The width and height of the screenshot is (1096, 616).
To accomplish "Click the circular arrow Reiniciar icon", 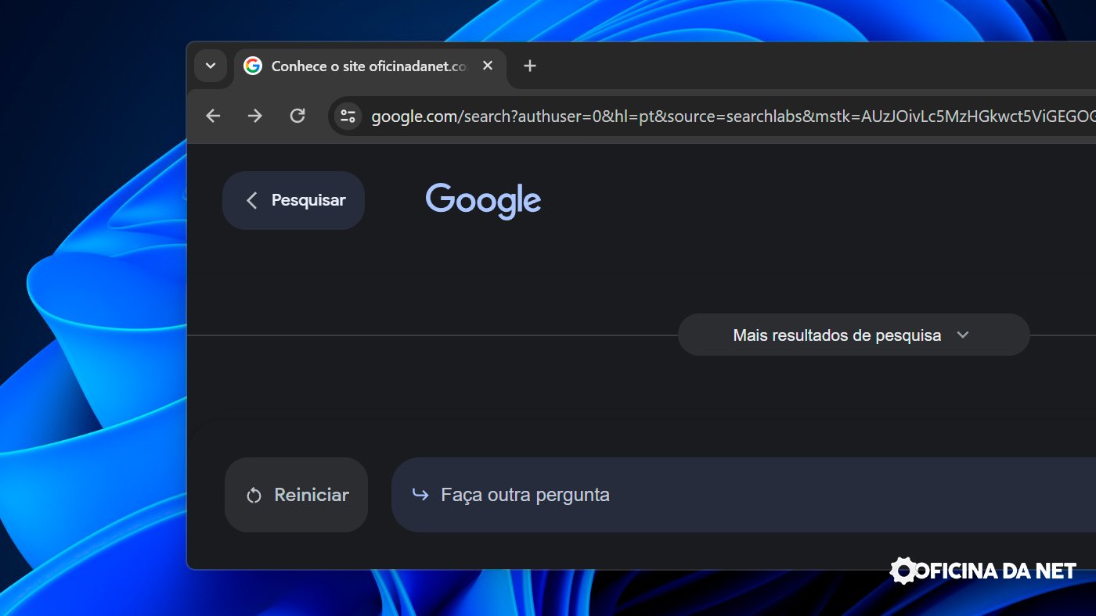I will (x=254, y=496).
